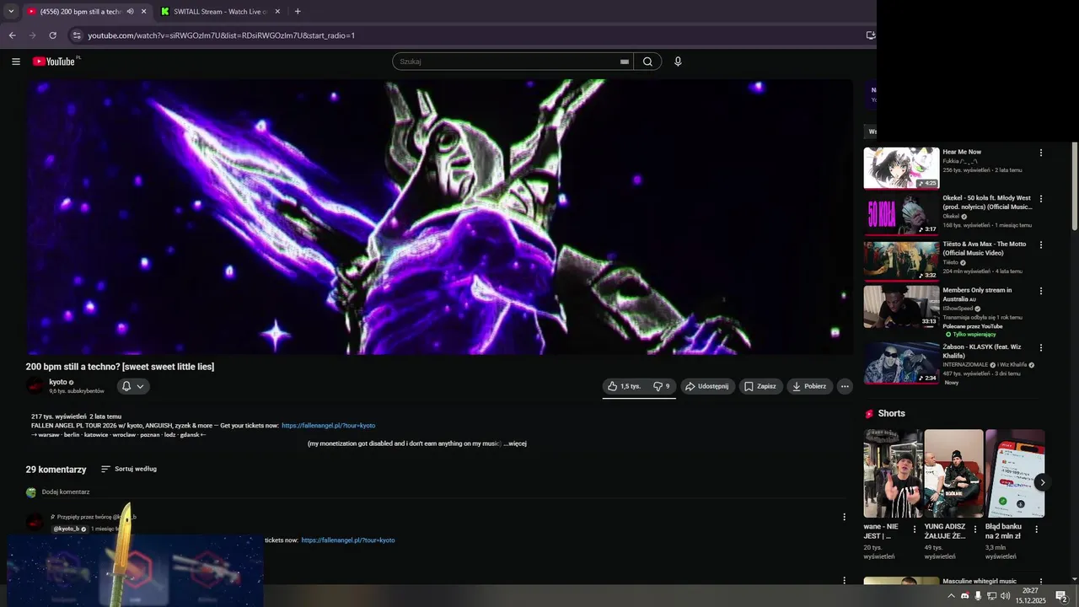Open the YouTube hamburger guide menu
The image size is (1079, 607).
15,62
